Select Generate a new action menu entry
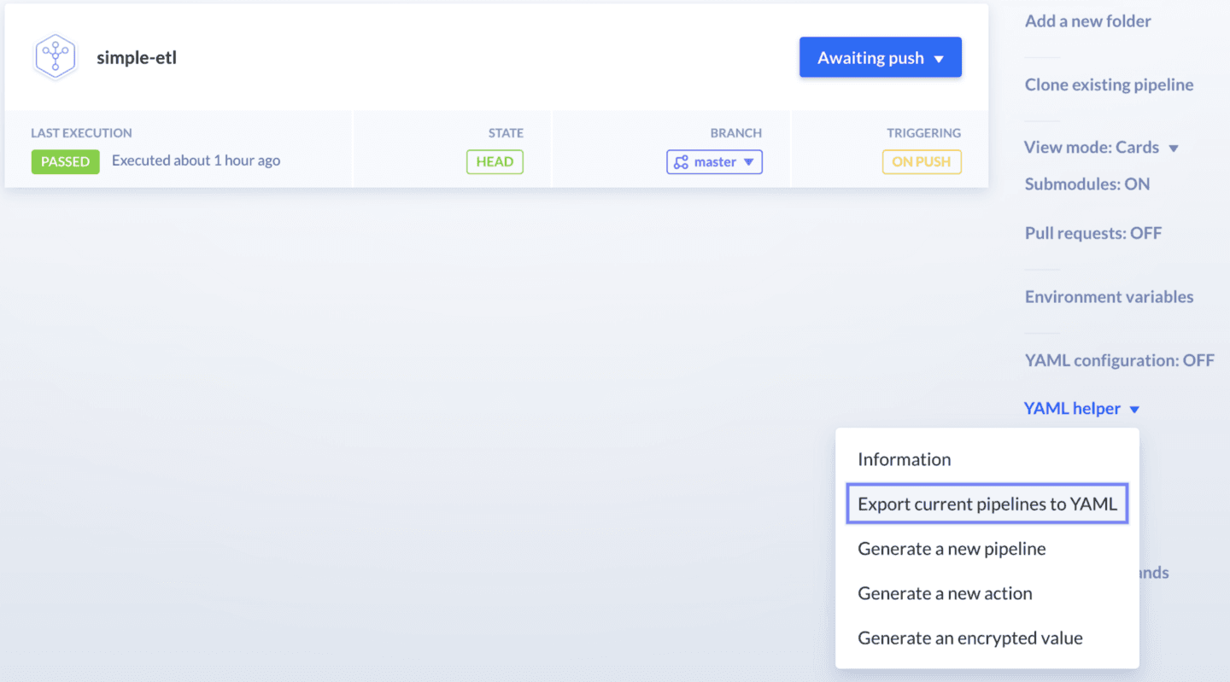This screenshot has height=682, width=1230. [x=945, y=592]
